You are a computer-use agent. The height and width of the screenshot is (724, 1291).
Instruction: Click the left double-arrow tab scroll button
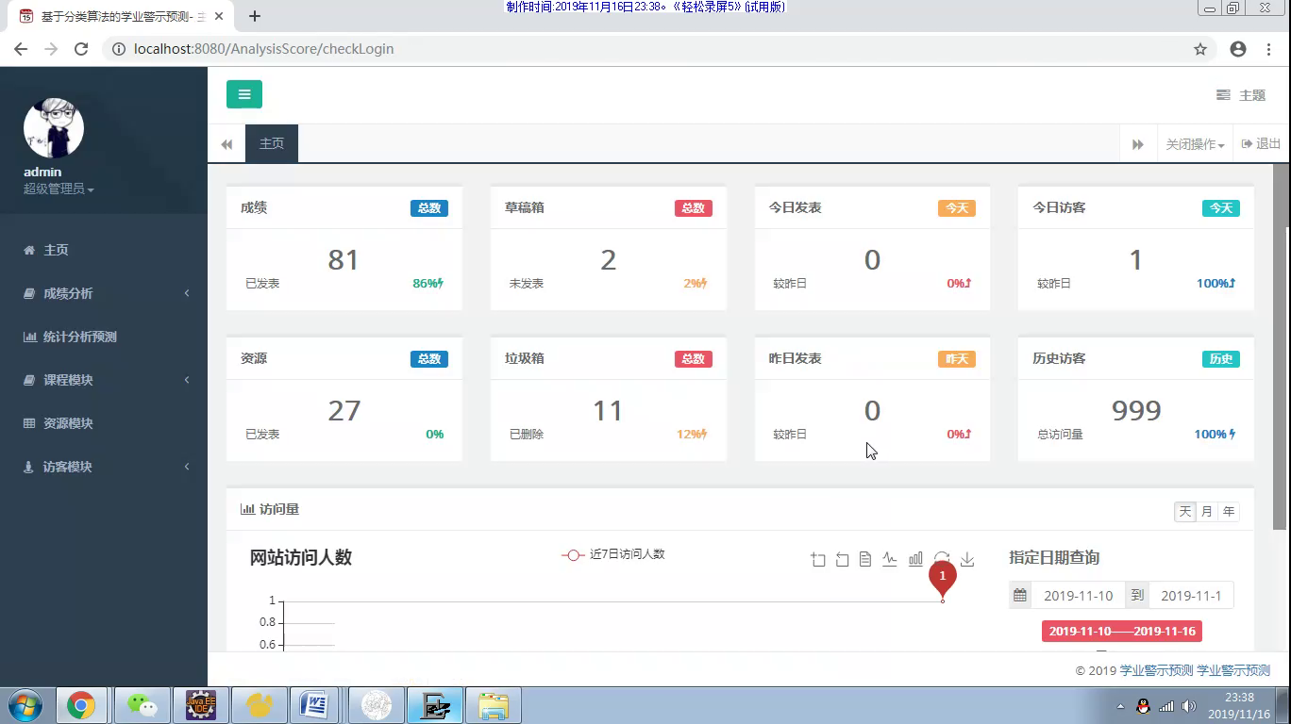tap(226, 144)
